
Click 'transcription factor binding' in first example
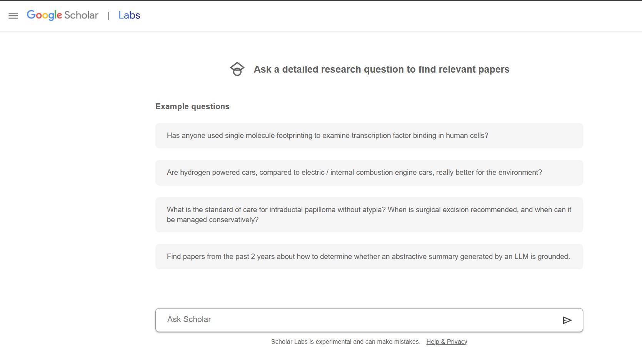pos(394,136)
